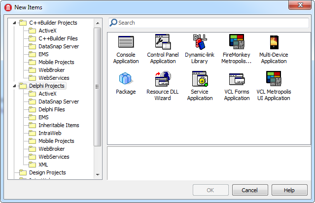The width and height of the screenshot is (315, 203).
Task: Select WebServices under Delphi Projects
Action: coord(49,157)
